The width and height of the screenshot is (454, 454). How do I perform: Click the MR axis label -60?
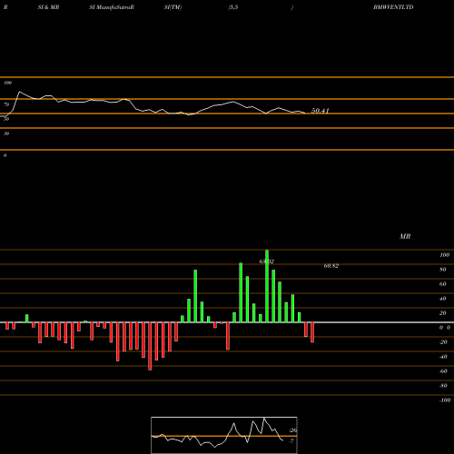(443, 371)
